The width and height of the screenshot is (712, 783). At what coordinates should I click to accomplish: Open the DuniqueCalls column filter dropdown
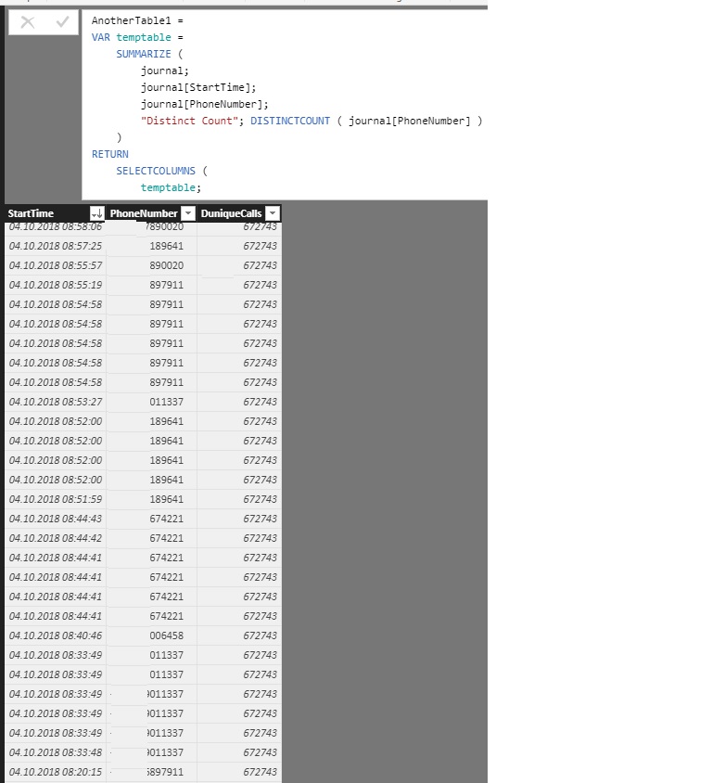(273, 213)
